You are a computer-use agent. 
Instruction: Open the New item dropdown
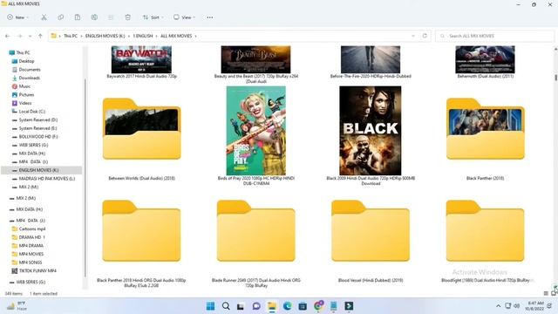click(x=17, y=17)
